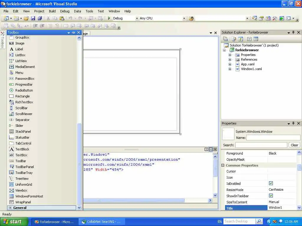
Task: Open the Properties Window toolbar icon
Action: pos(261,18)
